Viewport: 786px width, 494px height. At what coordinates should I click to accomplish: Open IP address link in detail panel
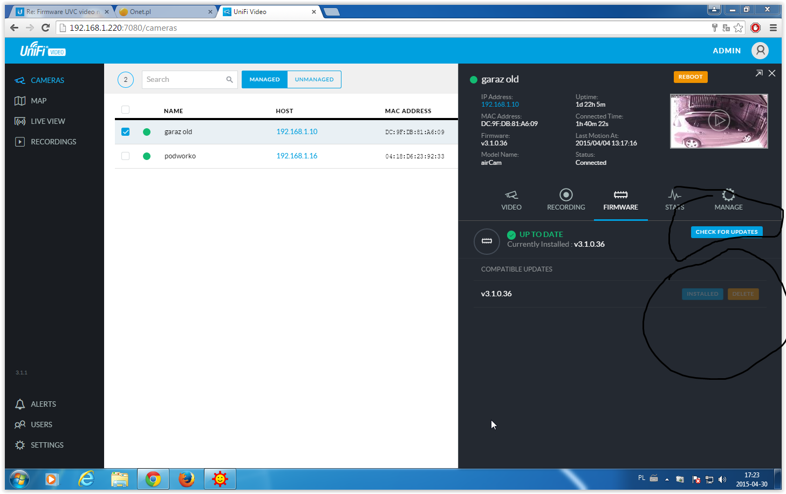500,105
